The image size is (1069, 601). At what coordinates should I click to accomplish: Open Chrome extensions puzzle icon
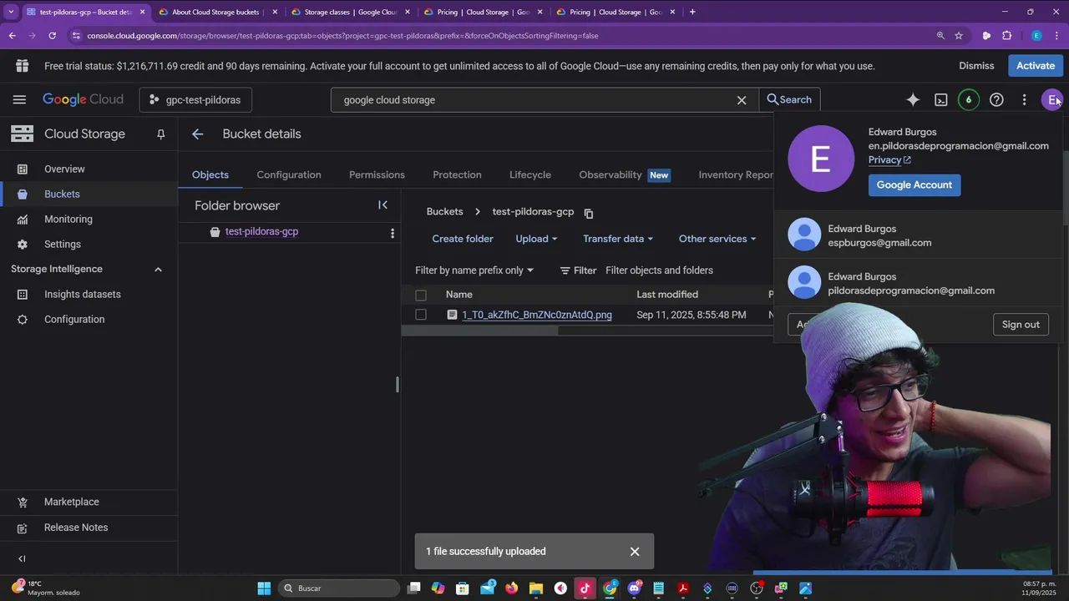click(1006, 36)
